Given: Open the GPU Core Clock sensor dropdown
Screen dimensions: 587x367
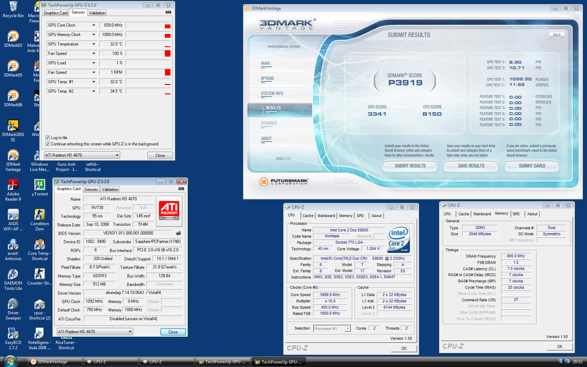Looking at the screenshot, I should click(x=94, y=25).
